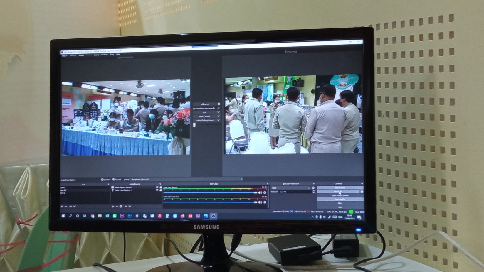Open the Microphone device dropdown in source toolbar
Screen dimensions: 484x272
(187, 179)
